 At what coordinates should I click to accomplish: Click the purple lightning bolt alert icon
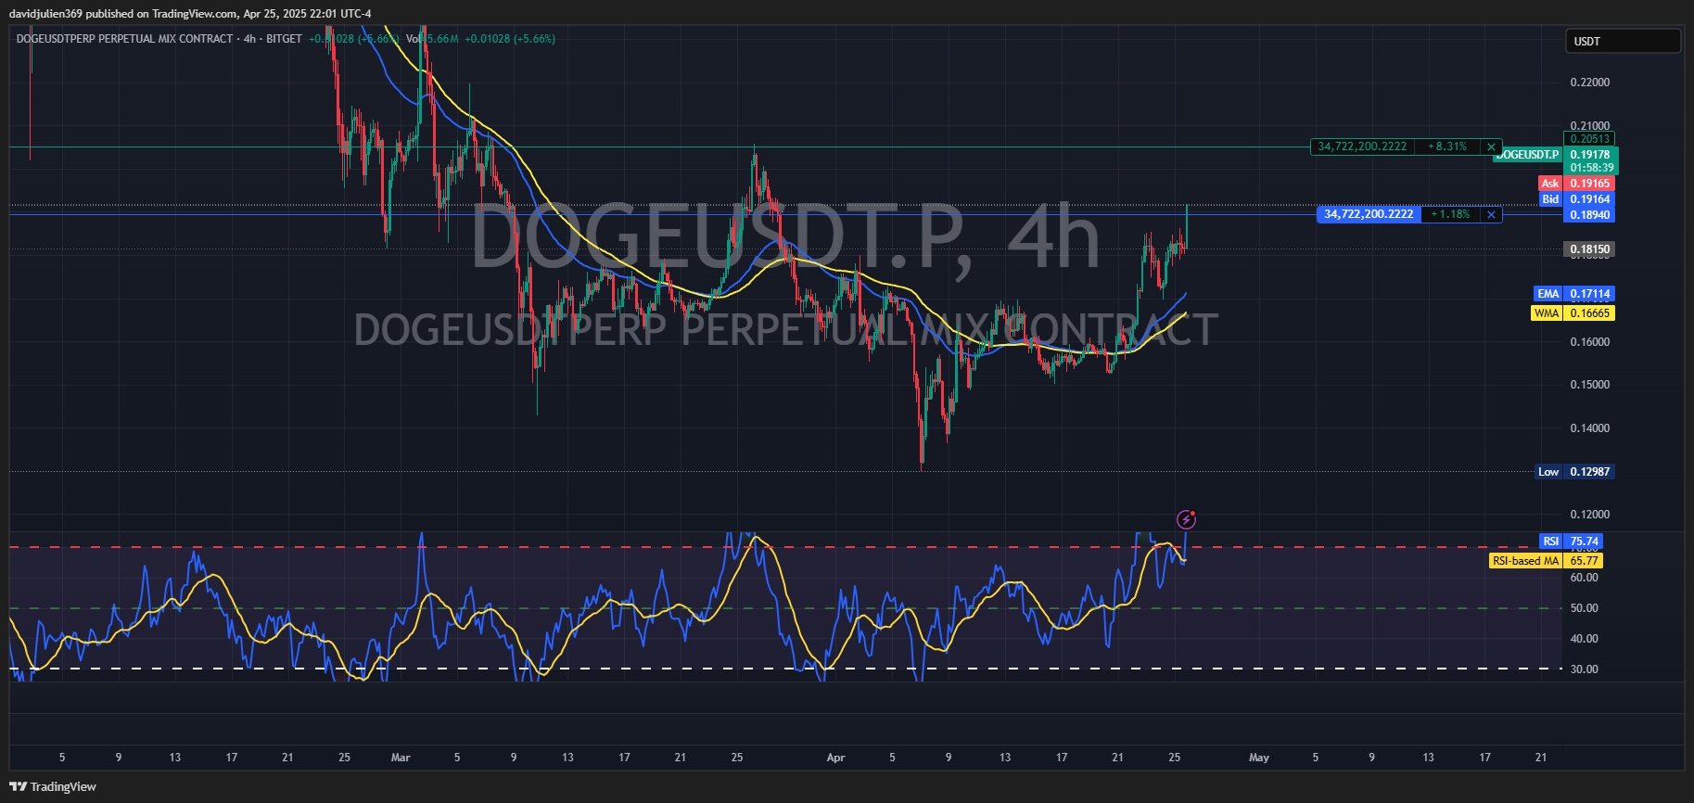1186,519
